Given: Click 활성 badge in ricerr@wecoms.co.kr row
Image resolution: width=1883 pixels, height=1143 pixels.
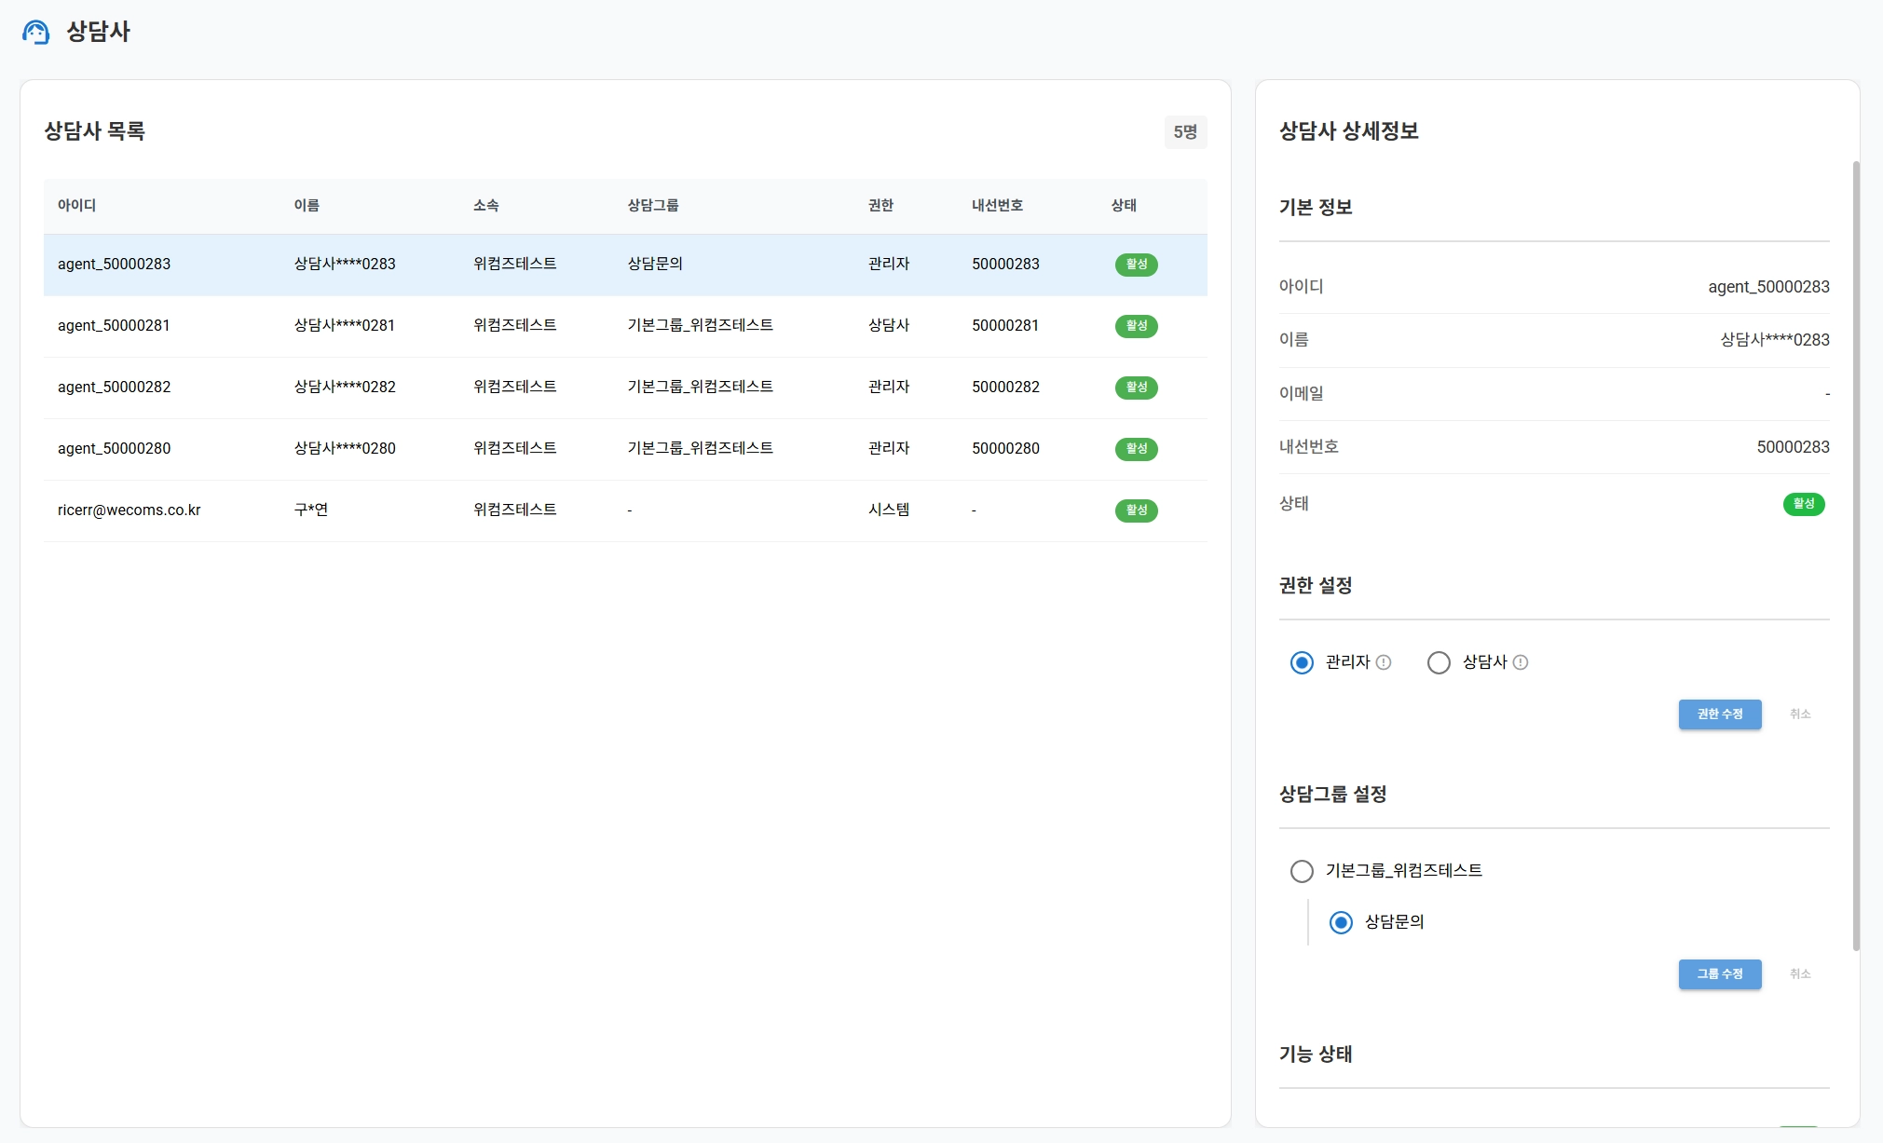Looking at the screenshot, I should [1136, 510].
